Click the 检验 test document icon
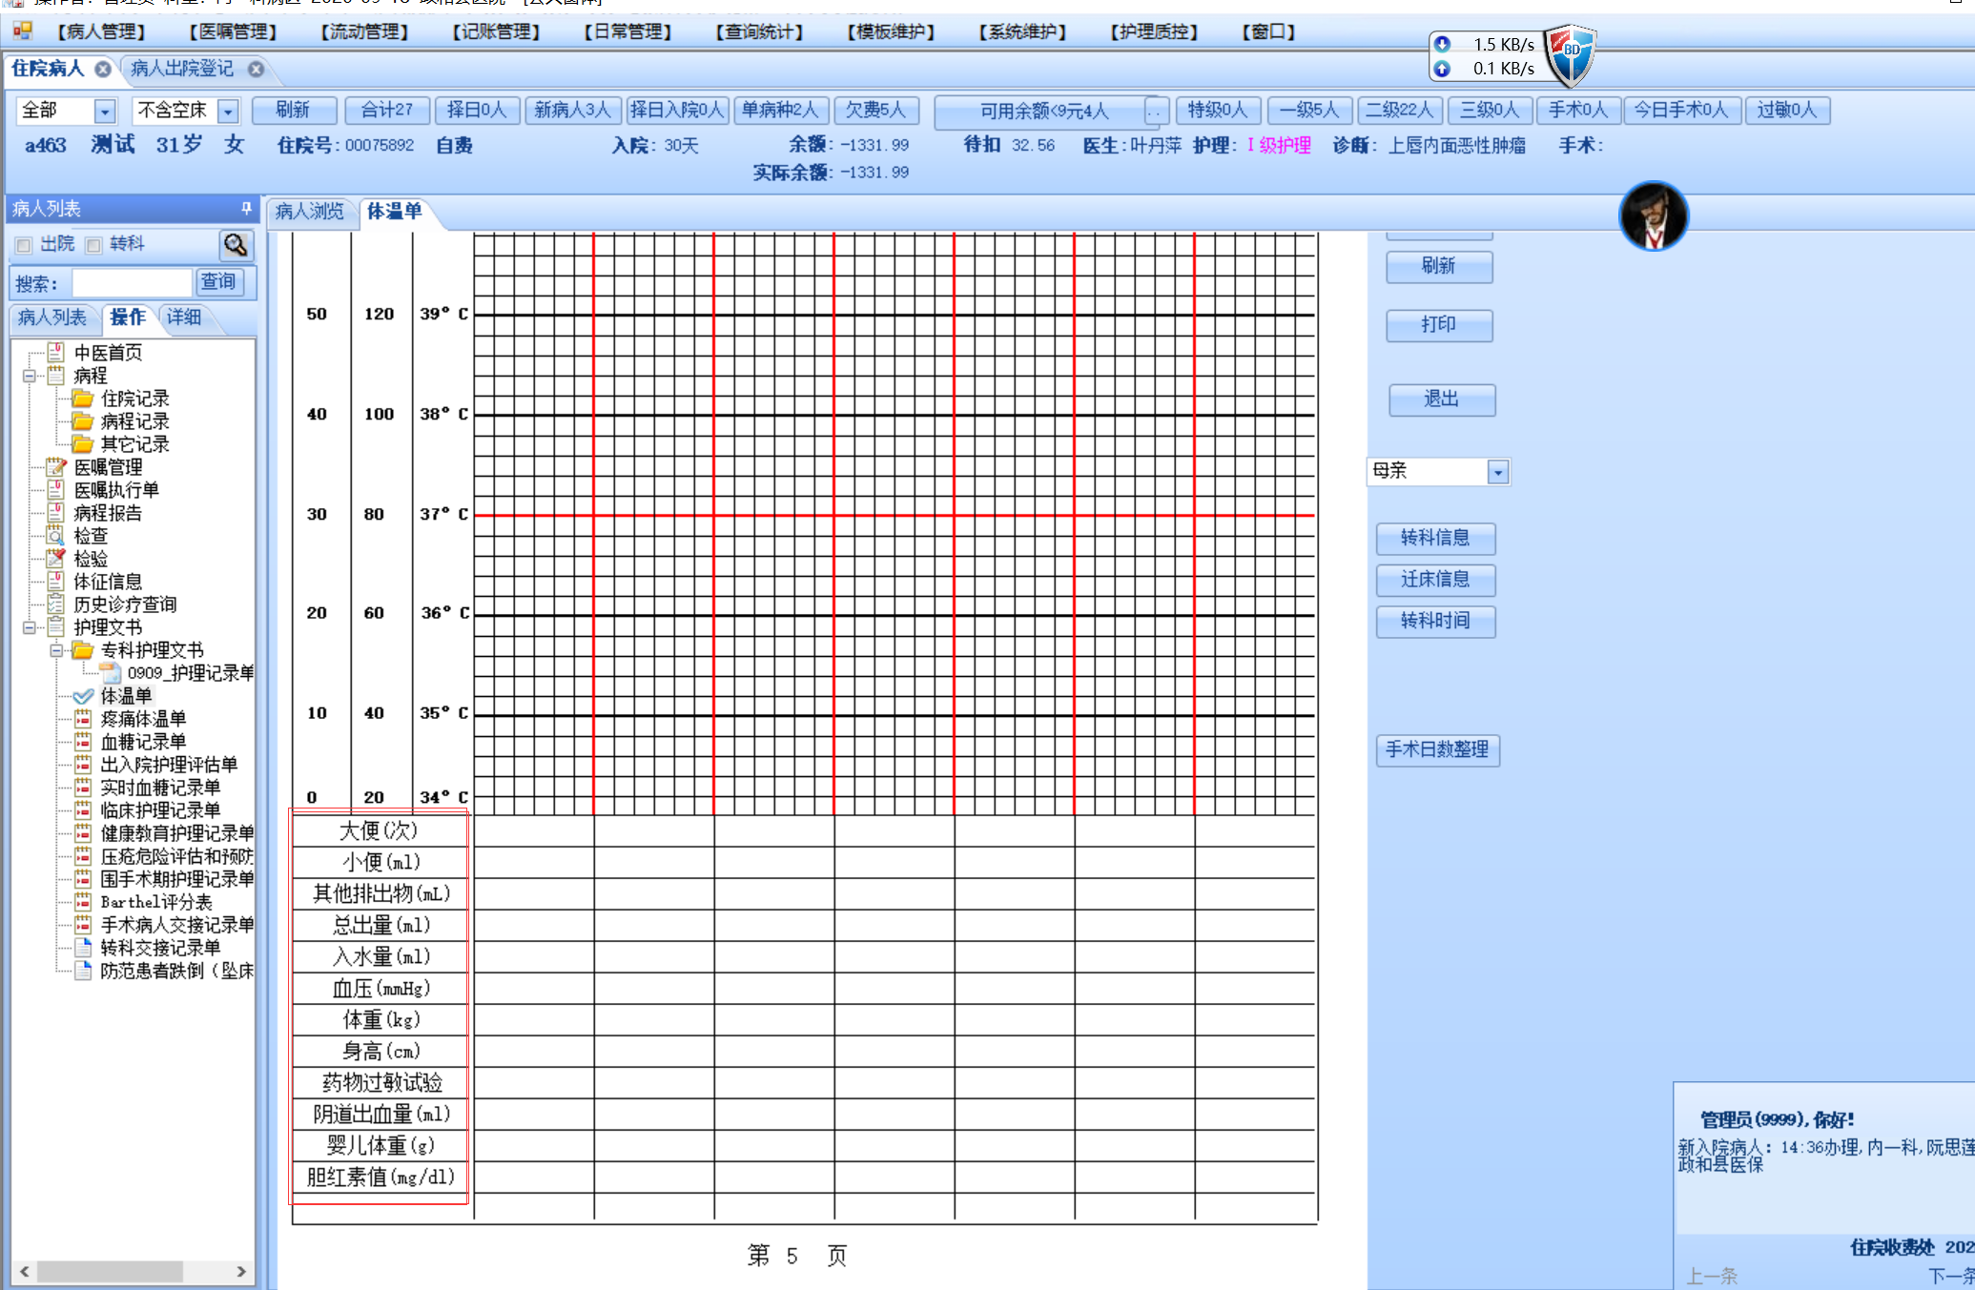Image resolution: width=1975 pixels, height=1290 pixels. point(56,559)
